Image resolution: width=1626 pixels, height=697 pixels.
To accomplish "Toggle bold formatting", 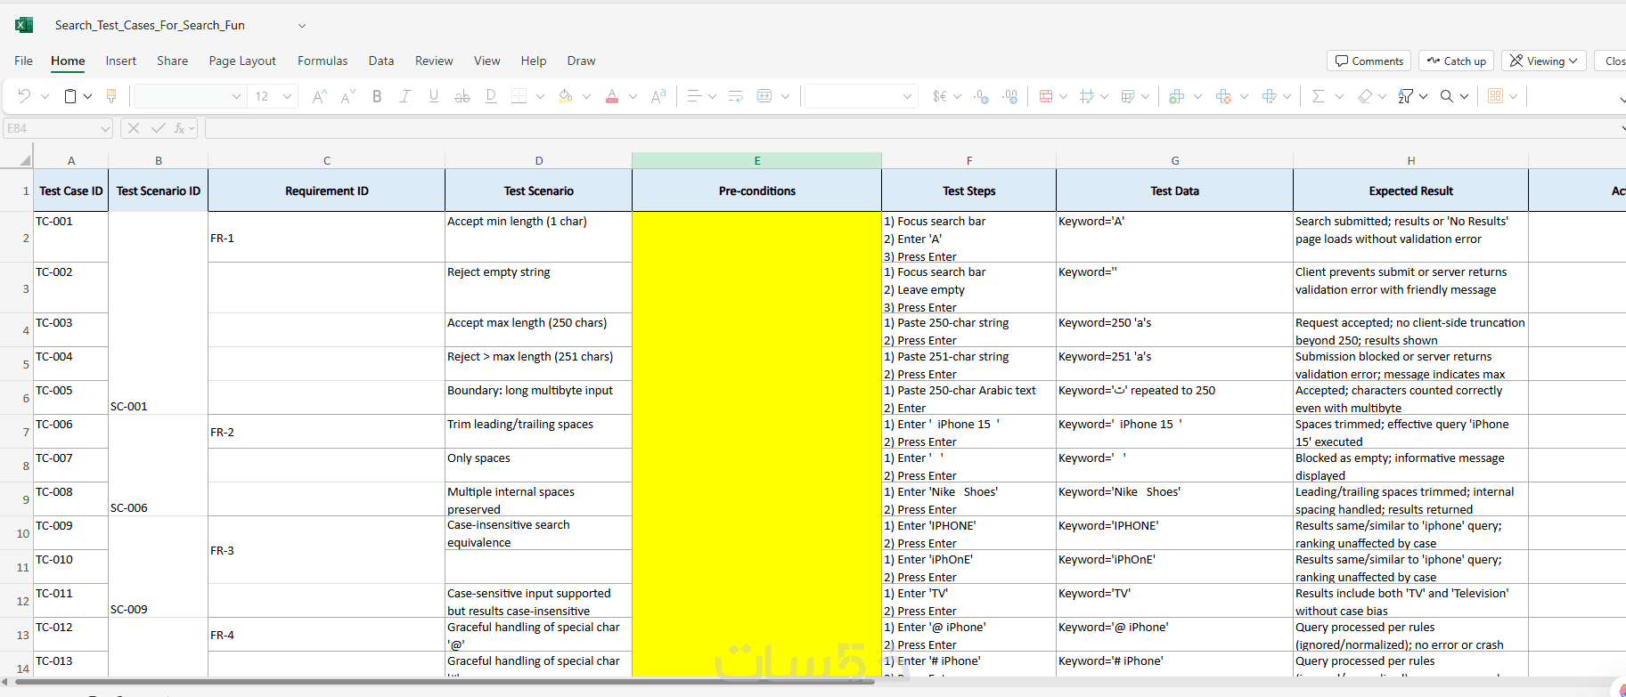I will tap(377, 96).
